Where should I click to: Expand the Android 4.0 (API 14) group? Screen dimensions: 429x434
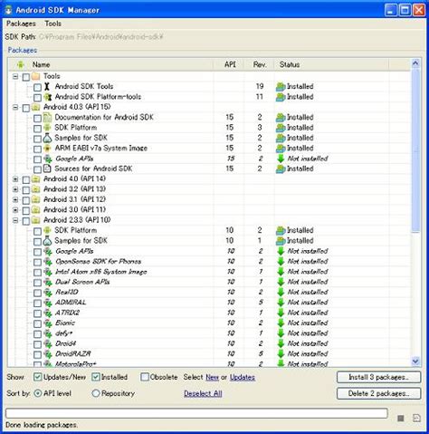tap(15, 179)
